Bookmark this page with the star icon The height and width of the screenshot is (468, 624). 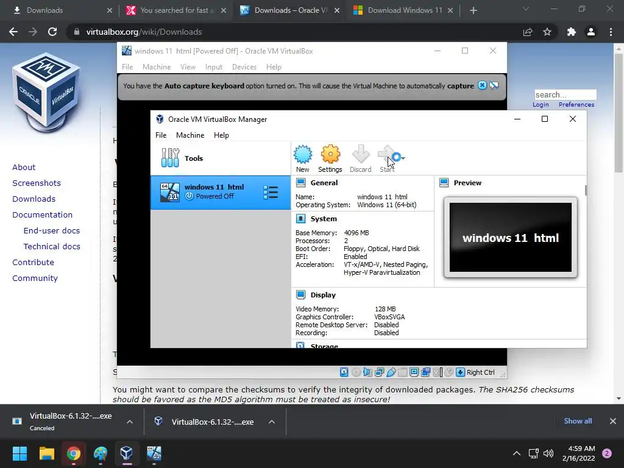tap(547, 32)
